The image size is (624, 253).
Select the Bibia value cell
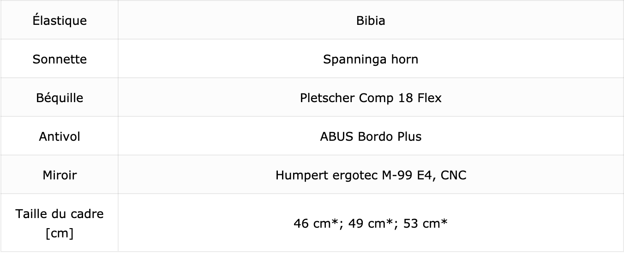pyautogui.click(x=371, y=20)
